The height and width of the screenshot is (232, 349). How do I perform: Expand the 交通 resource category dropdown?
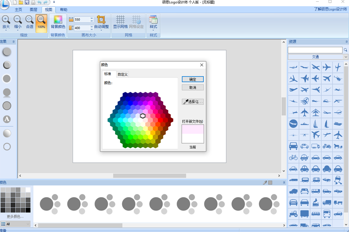click(x=345, y=57)
